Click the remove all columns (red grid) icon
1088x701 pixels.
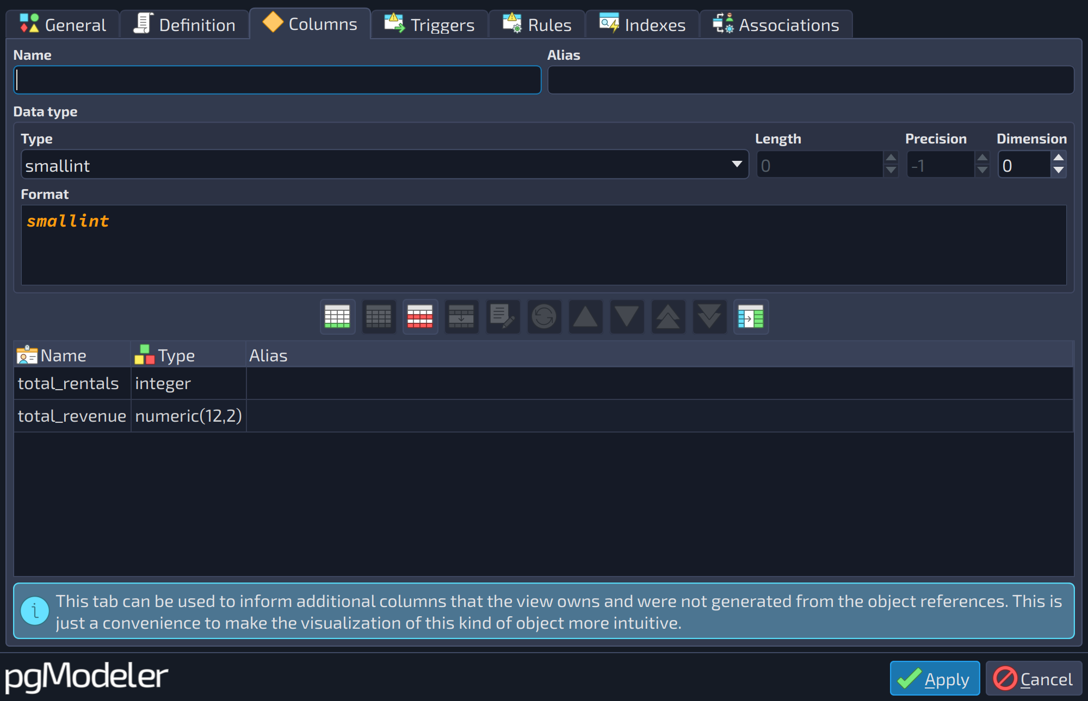coord(420,317)
